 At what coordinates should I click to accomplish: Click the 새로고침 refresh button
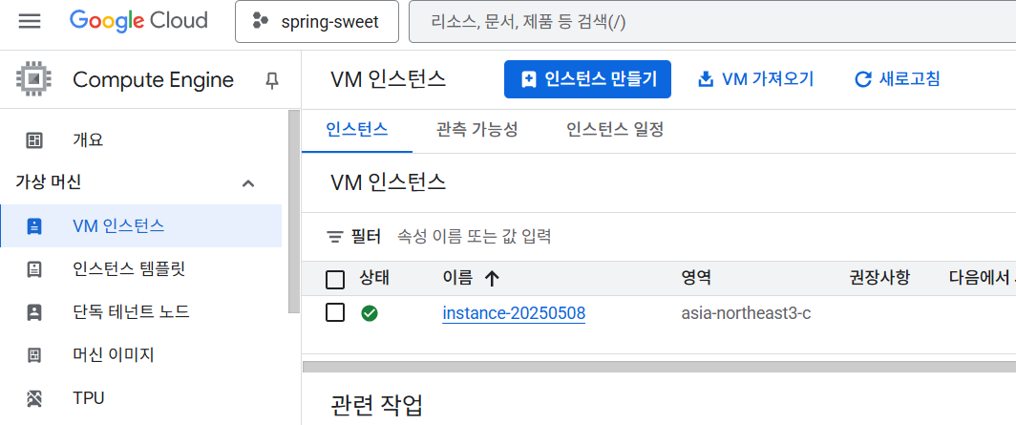tap(898, 79)
